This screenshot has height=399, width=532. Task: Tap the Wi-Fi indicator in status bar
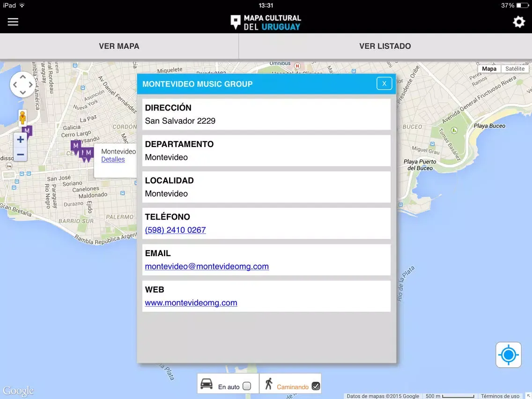(x=22, y=6)
